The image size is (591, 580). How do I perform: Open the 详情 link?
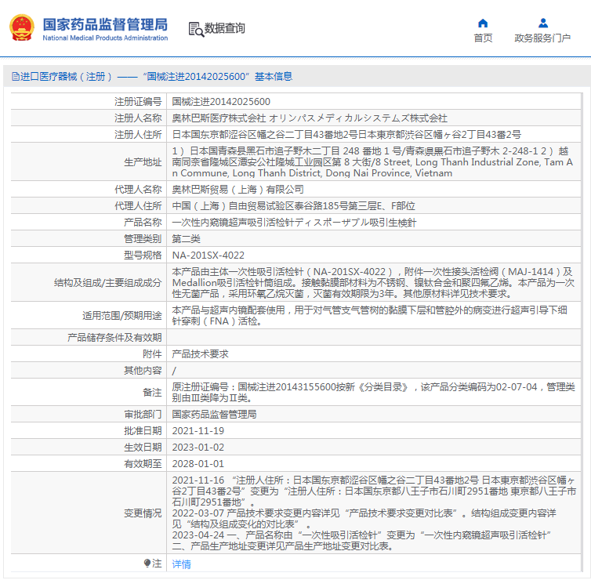181,564
